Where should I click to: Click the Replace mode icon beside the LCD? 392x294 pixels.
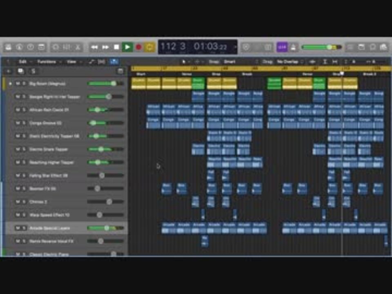pos(246,47)
